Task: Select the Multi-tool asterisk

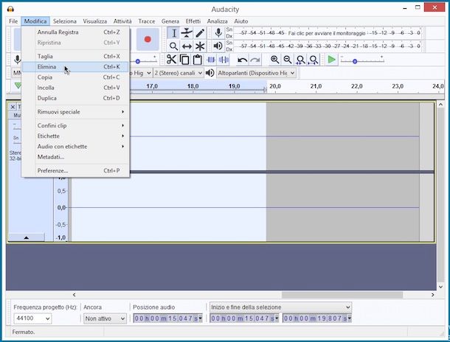Action: tap(200, 46)
